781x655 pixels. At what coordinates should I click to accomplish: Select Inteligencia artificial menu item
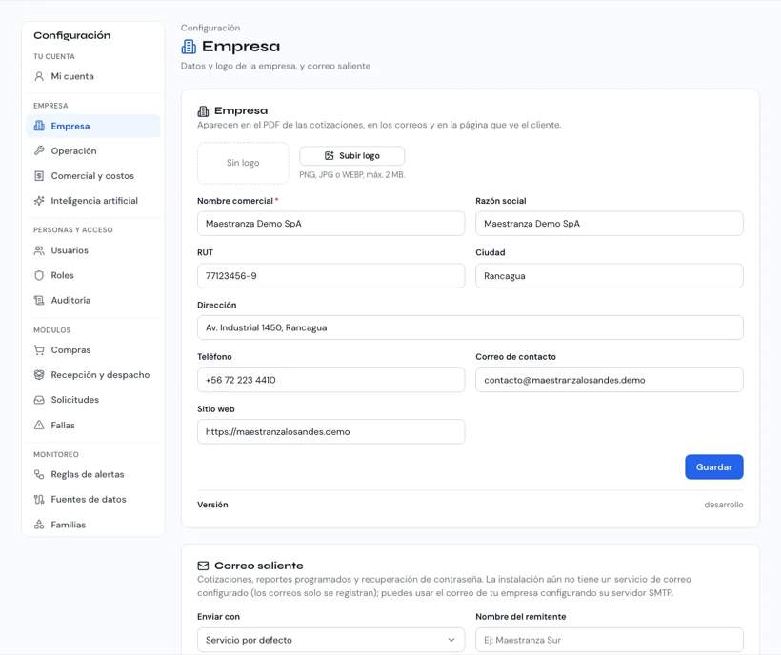[x=93, y=201]
